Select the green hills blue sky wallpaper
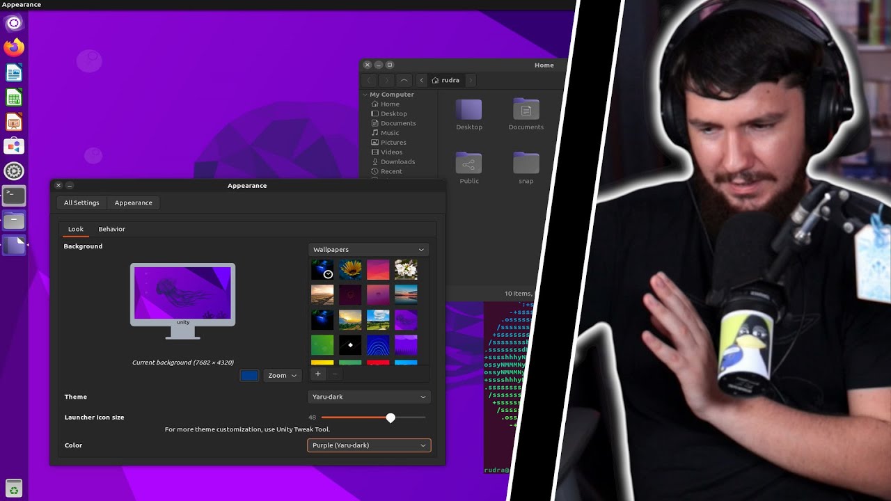The image size is (891, 501). point(378,319)
